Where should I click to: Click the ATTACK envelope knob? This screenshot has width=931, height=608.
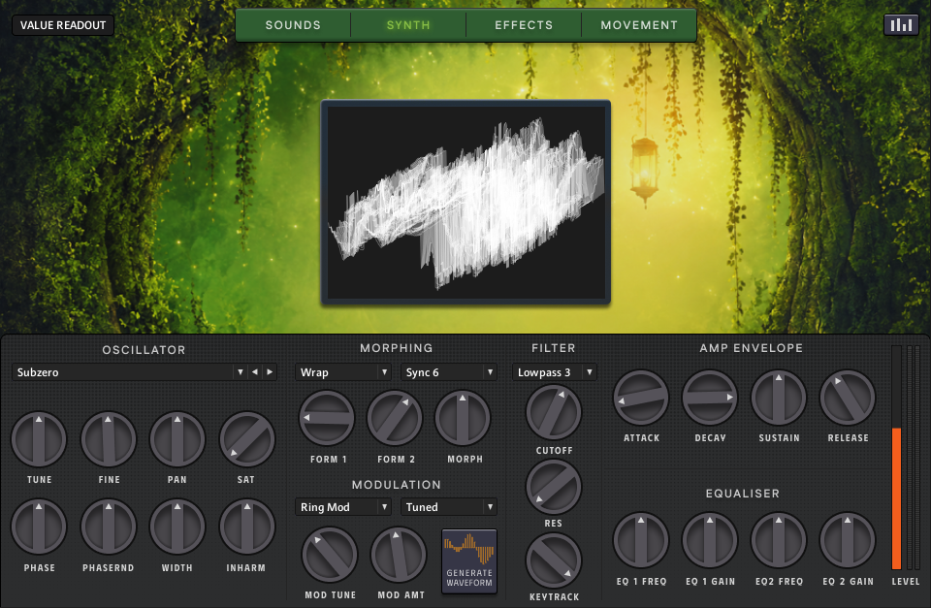641,398
